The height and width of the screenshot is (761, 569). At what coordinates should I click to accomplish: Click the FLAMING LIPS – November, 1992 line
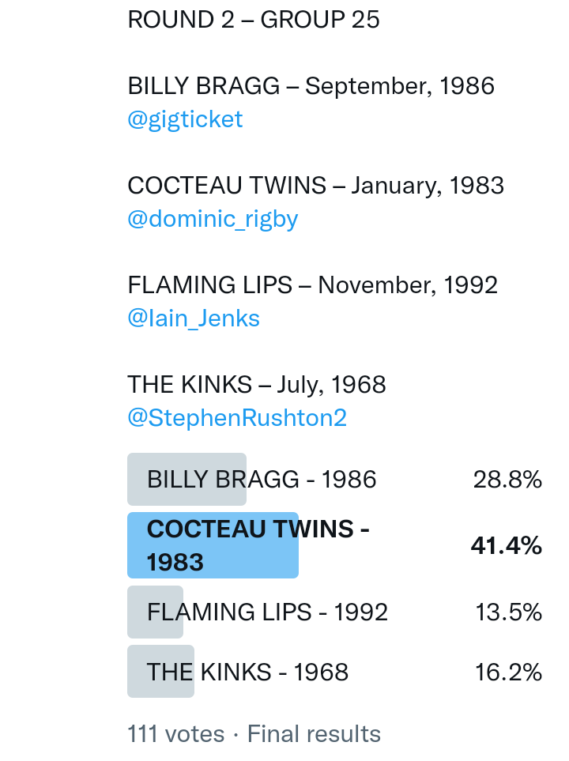pyautogui.click(x=312, y=285)
